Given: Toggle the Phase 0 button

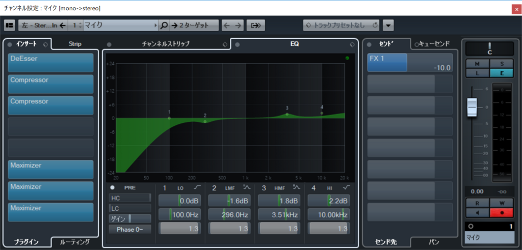Looking at the screenshot, I should (x=130, y=230).
